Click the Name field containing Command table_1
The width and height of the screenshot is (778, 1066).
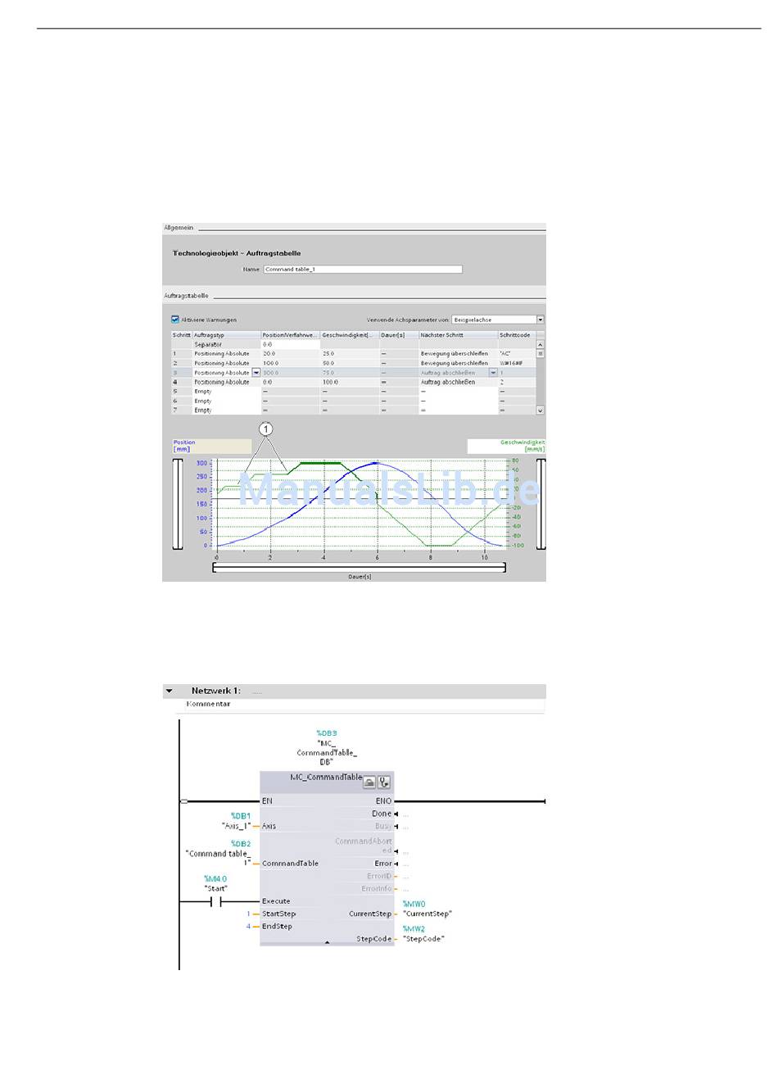363,269
